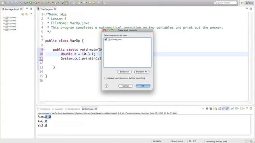255x143 pixels.
Task: Click the Print toolbar icon
Action: (16, 3)
